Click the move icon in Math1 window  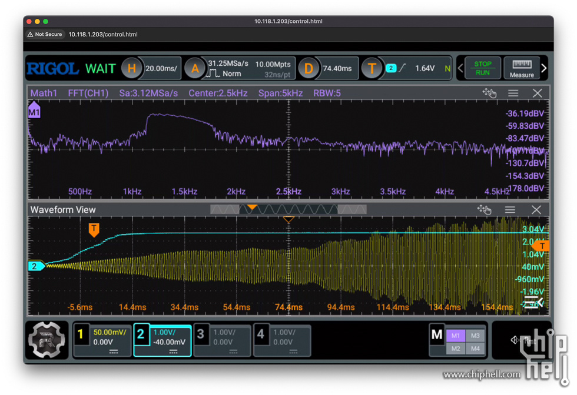click(x=489, y=93)
